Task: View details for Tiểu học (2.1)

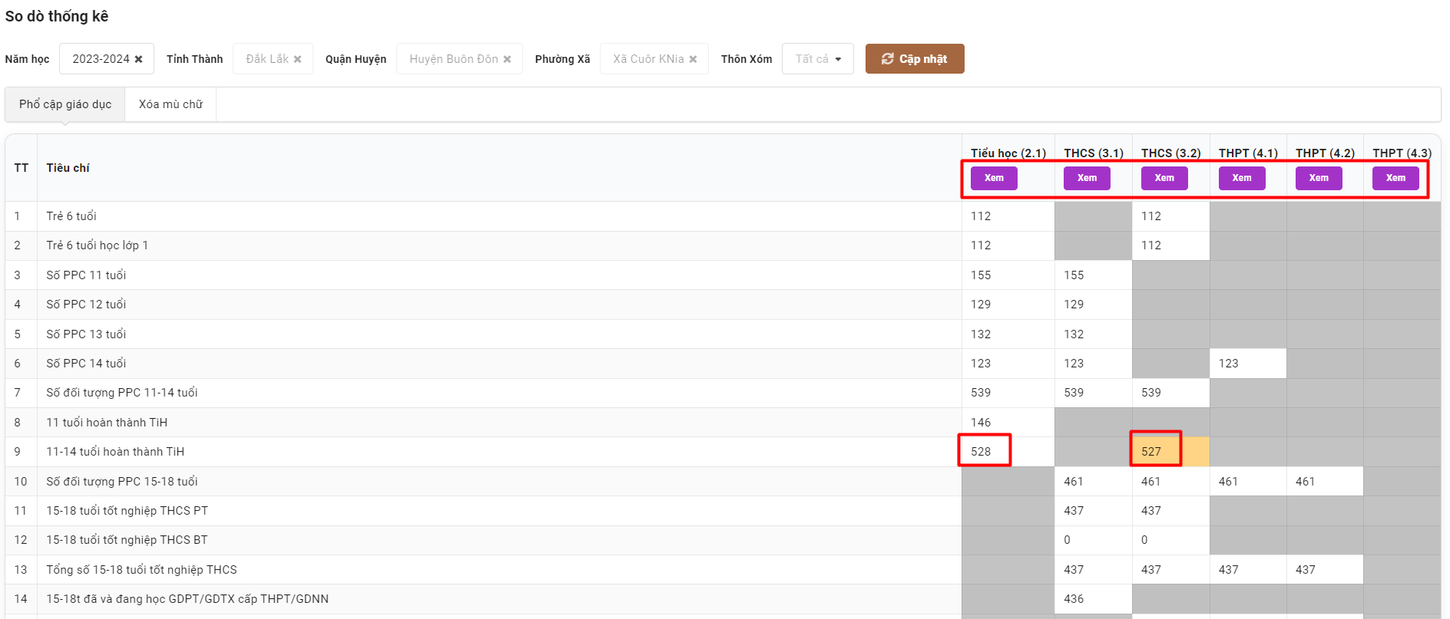Action: pyautogui.click(x=993, y=178)
